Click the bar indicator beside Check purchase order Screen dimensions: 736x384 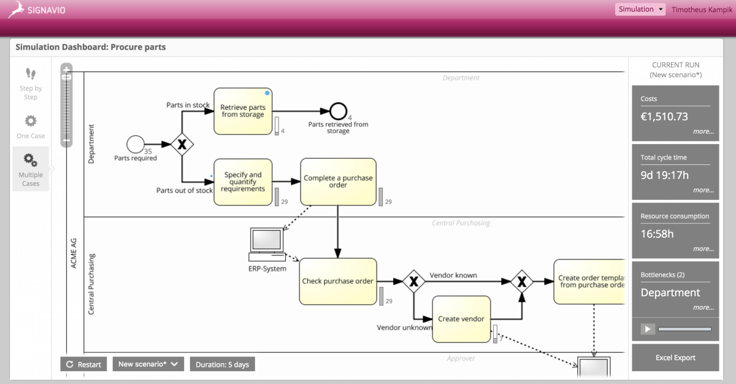381,296
